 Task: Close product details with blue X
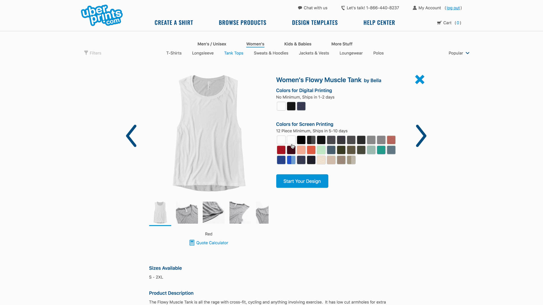(x=420, y=80)
